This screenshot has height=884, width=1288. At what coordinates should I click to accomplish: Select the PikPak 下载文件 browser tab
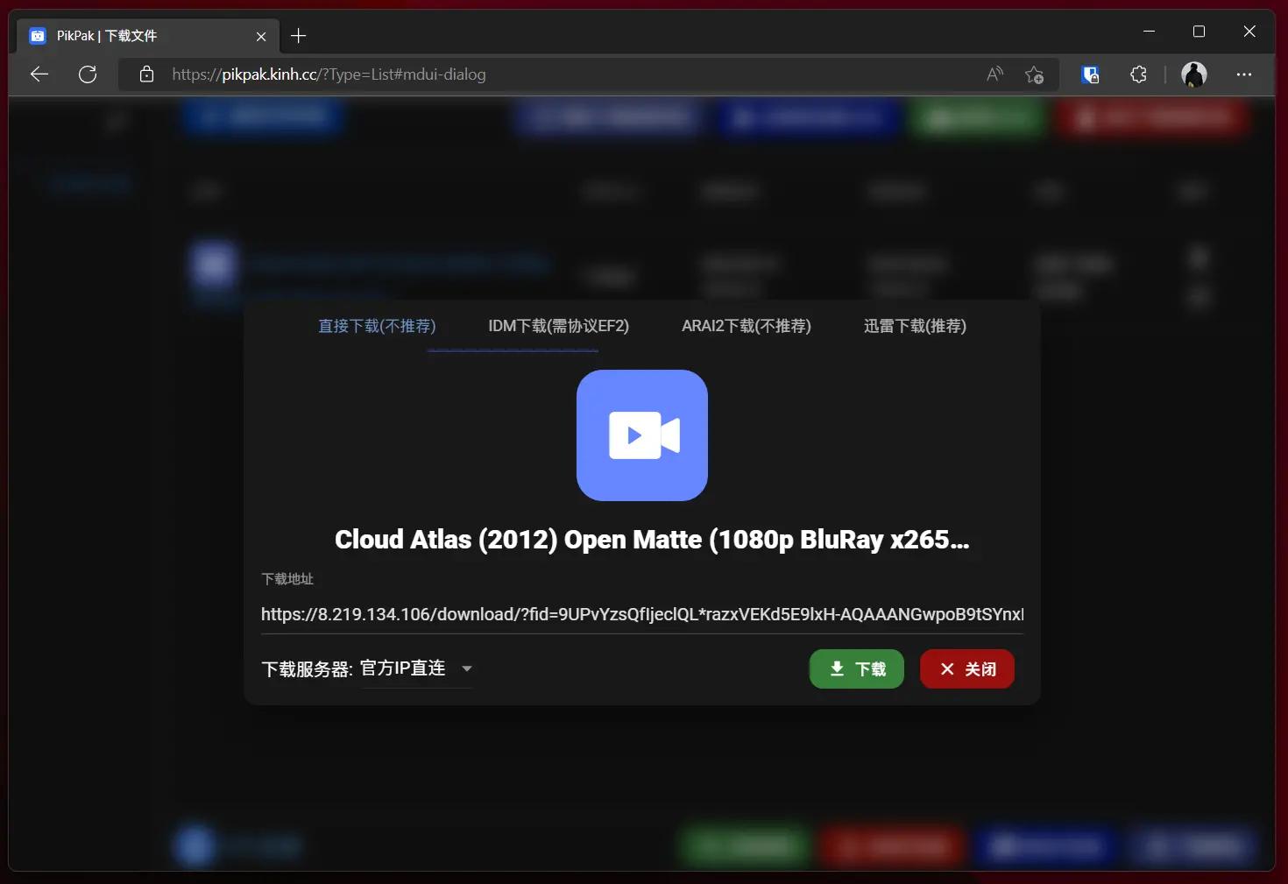coord(147,36)
